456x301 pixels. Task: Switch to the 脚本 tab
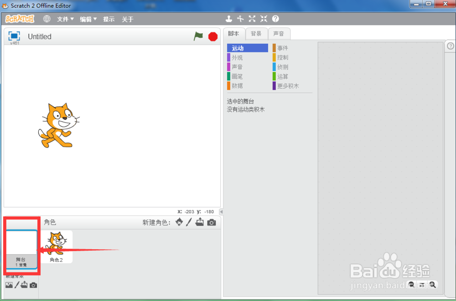coord(233,34)
